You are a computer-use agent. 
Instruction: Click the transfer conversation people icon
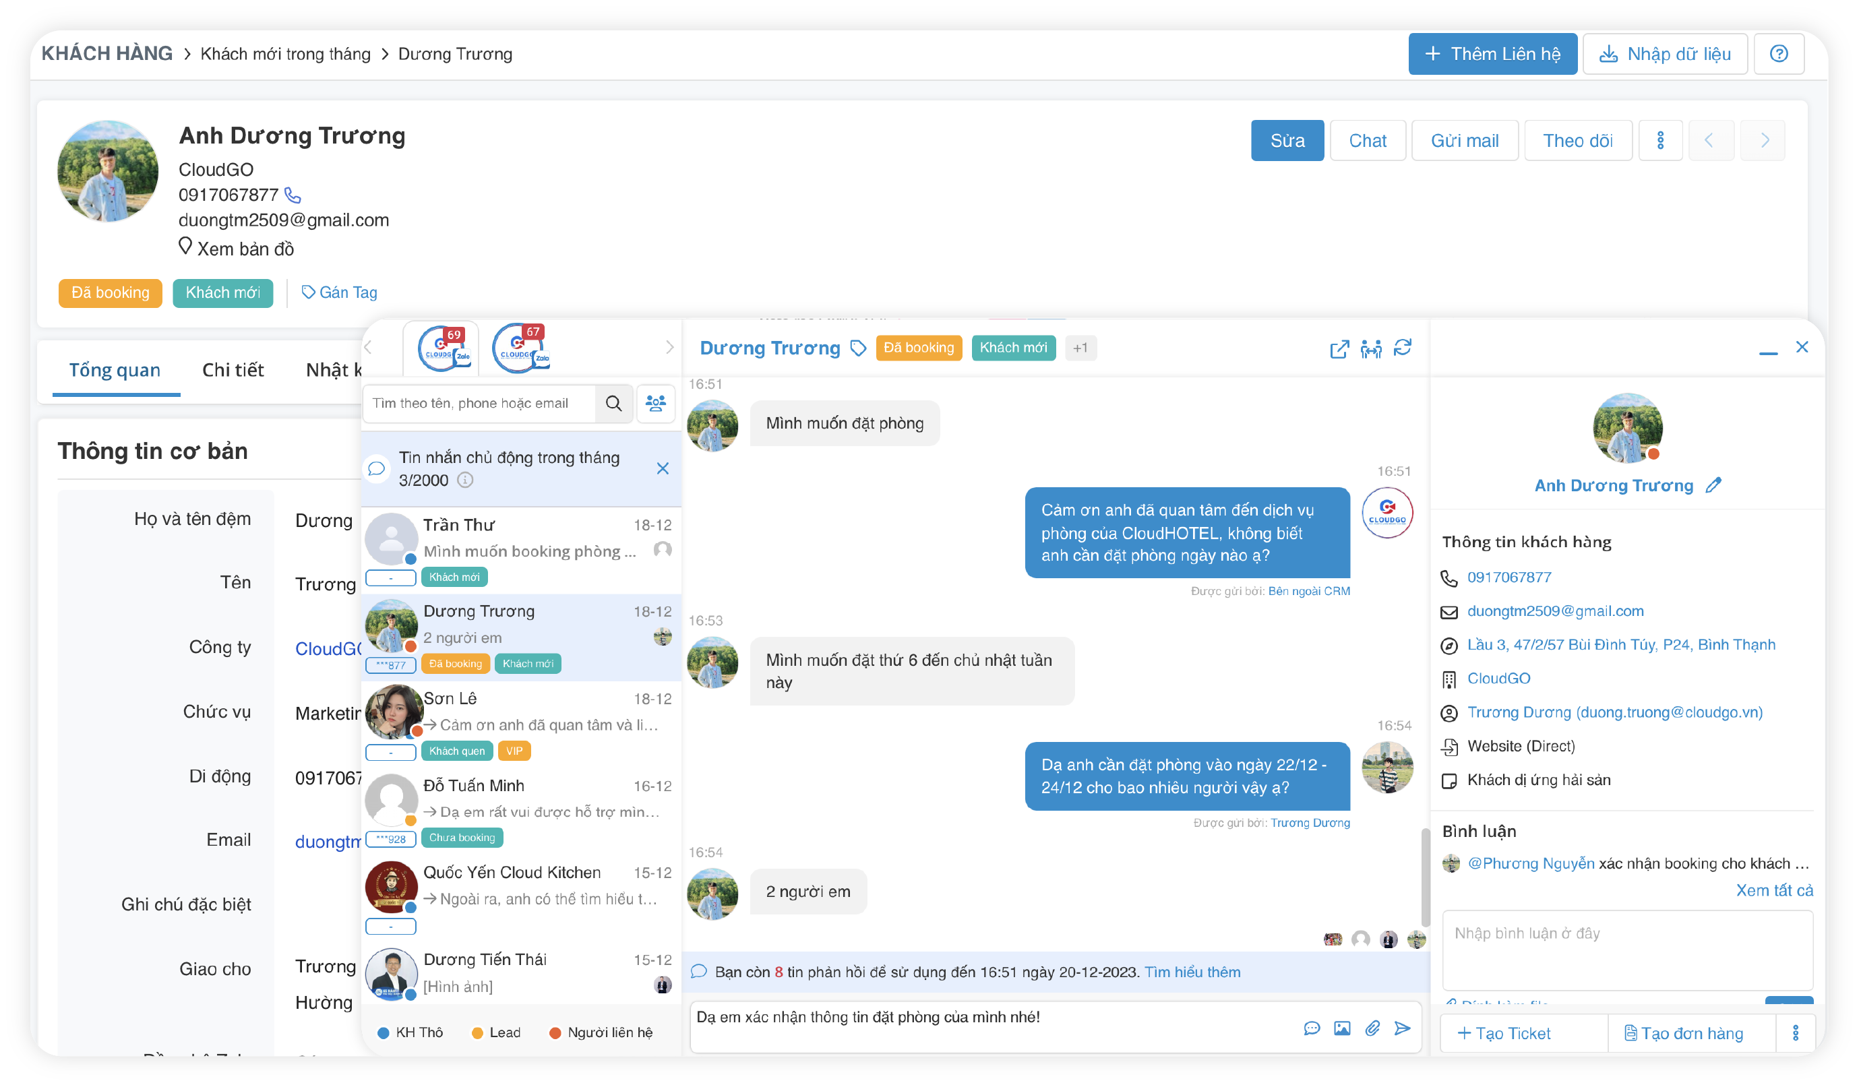click(x=1370, y=349)
